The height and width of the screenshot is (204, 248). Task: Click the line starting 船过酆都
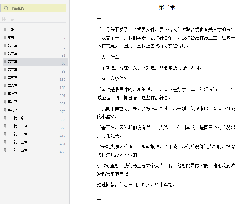pyautogui.click(x=136, y=185)
